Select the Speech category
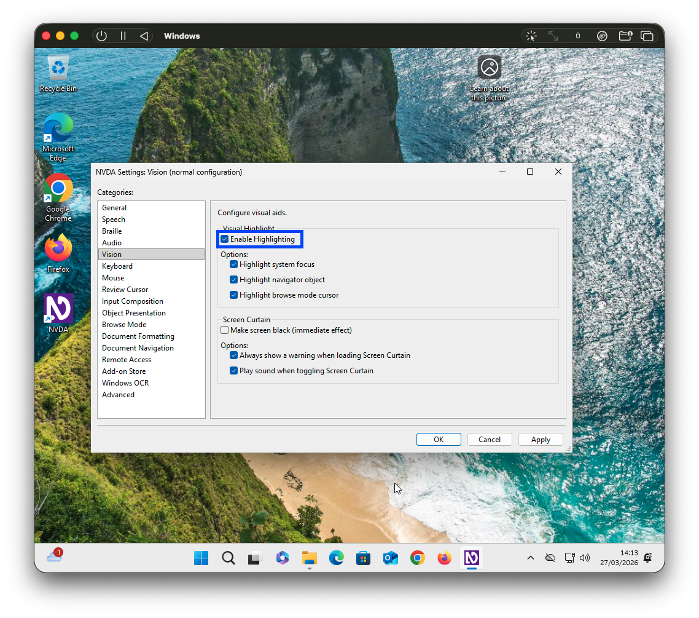This screenshot has width=699, height=618. tap(114, 219)
